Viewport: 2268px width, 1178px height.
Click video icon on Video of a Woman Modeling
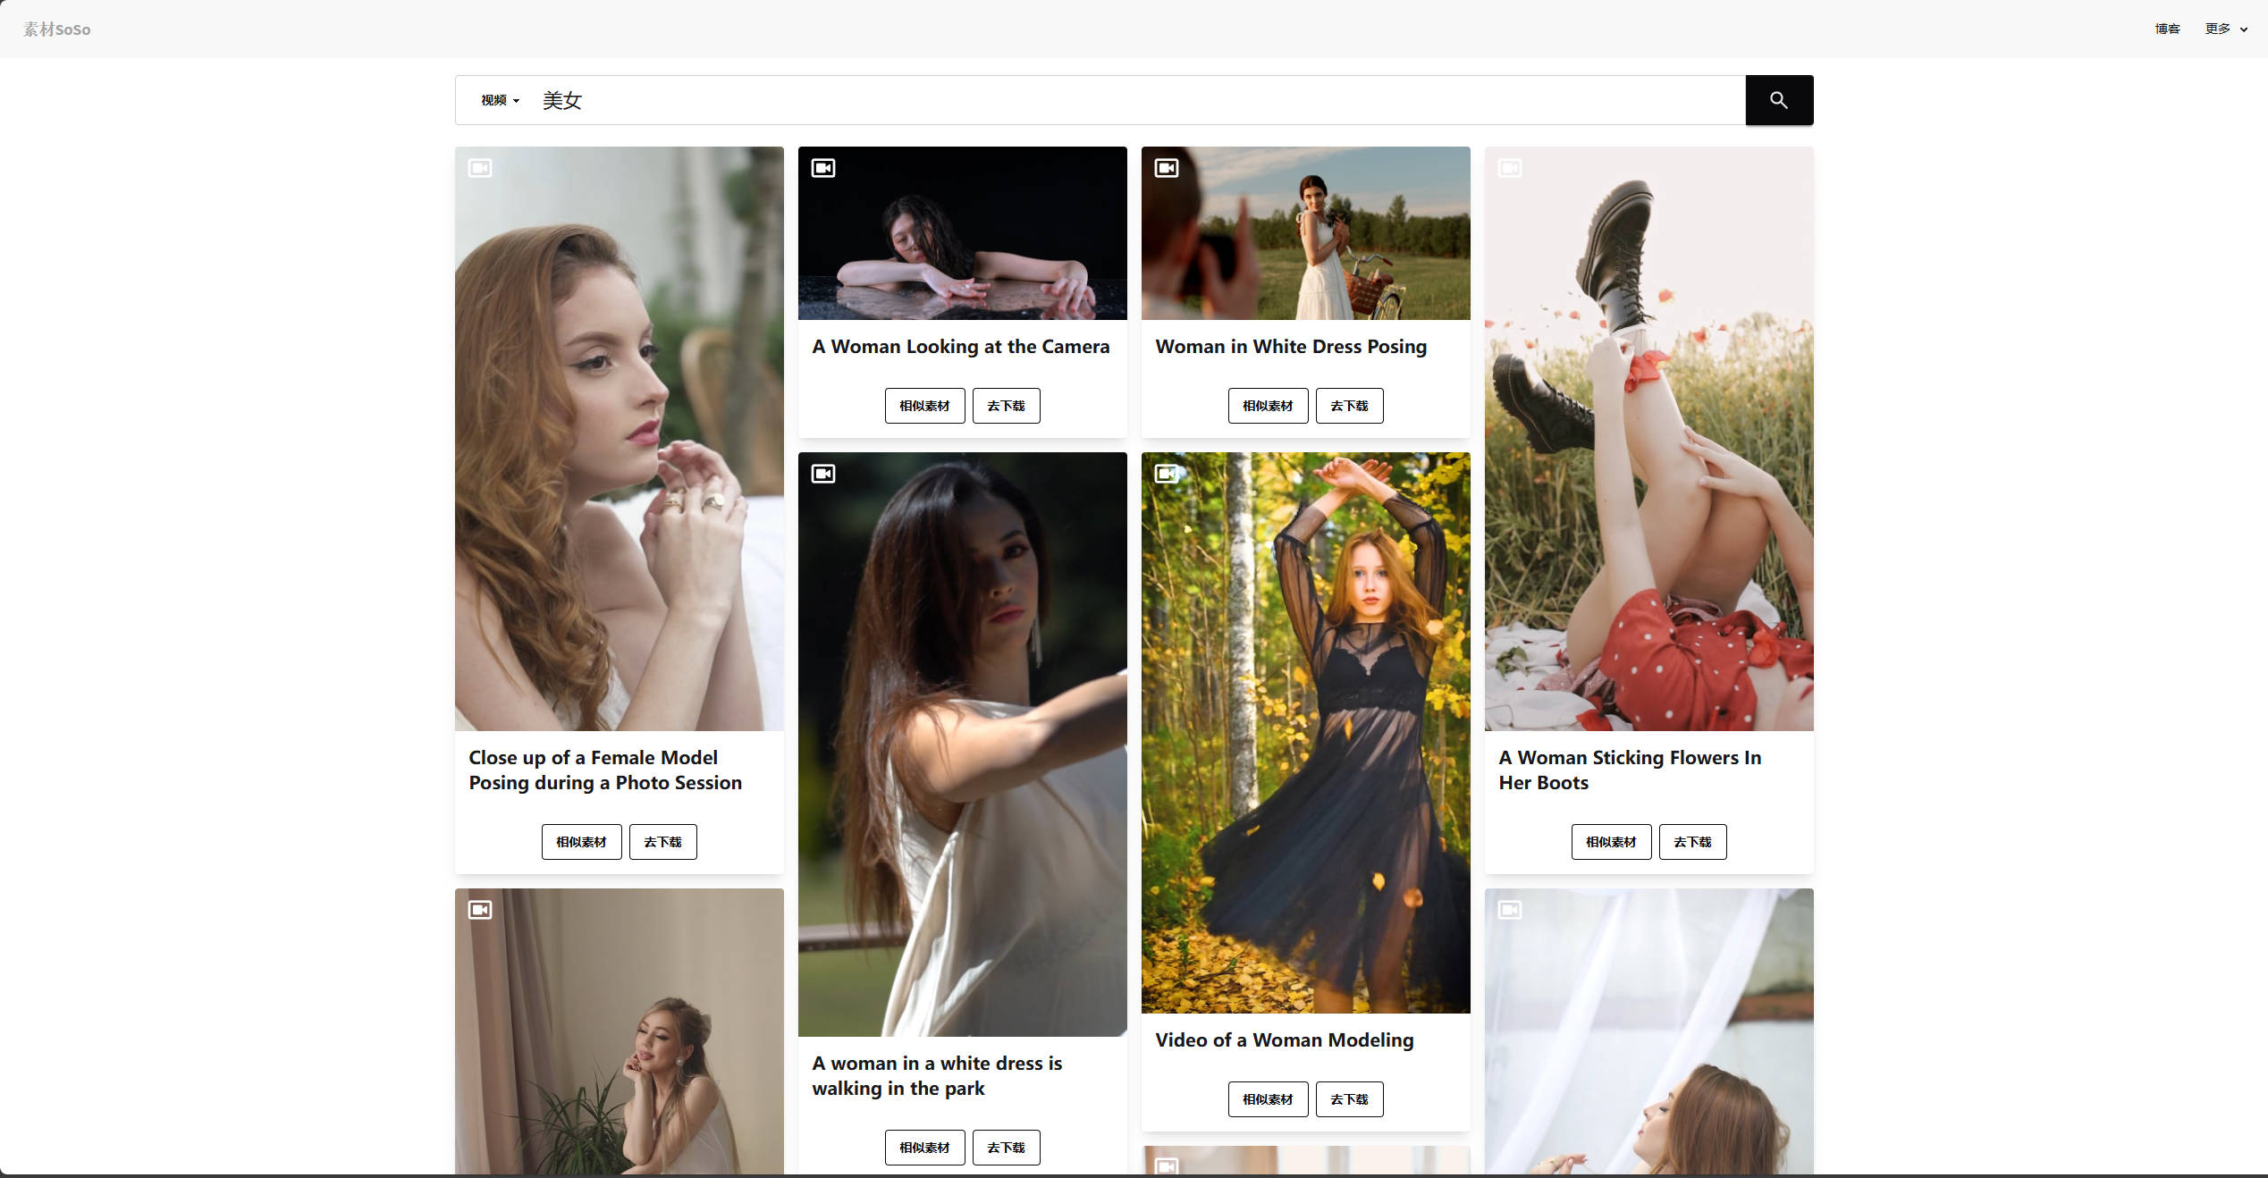coord(1166,474)
